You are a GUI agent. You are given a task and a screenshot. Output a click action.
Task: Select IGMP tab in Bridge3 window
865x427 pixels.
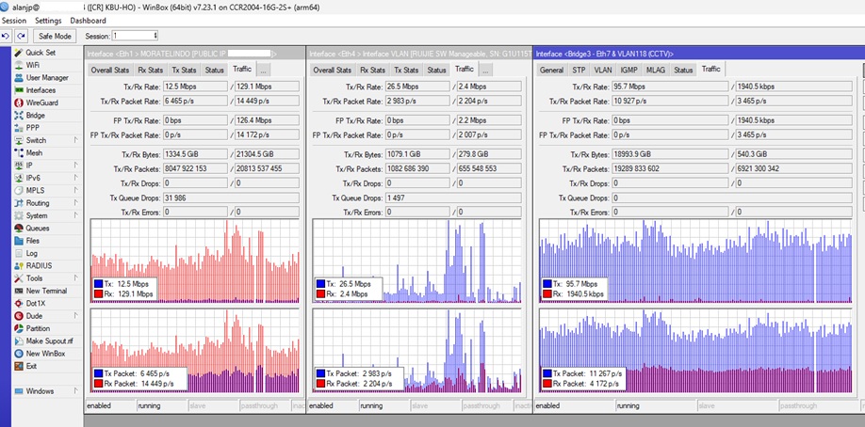628,70
